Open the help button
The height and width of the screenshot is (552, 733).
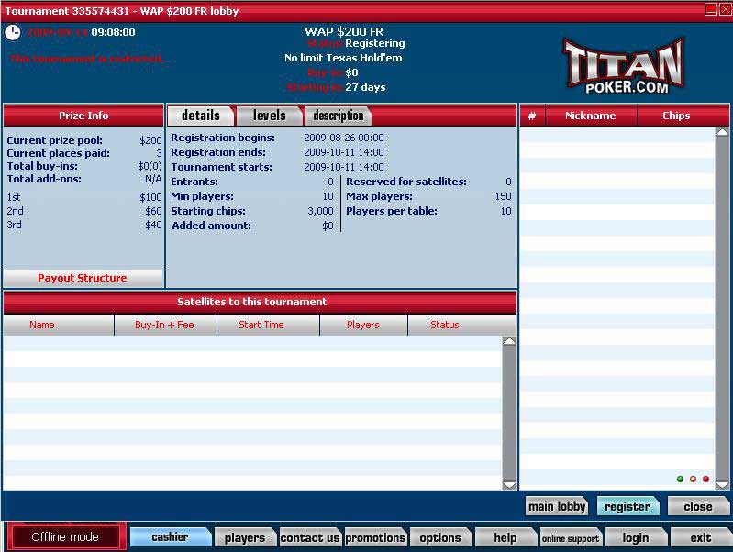point(505,538)
